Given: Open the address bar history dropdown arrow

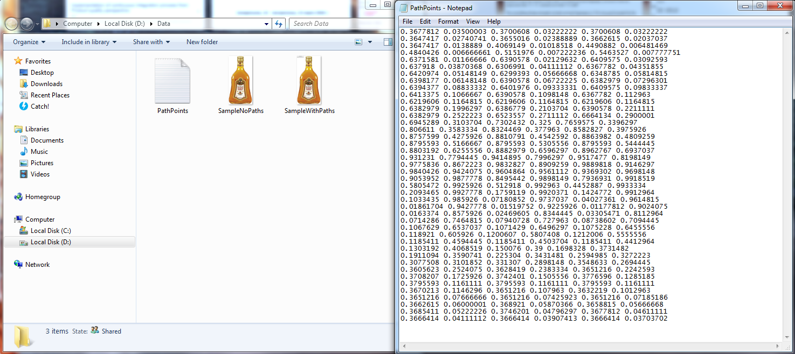Looking at the screenshot, I should tap(267, 24).
